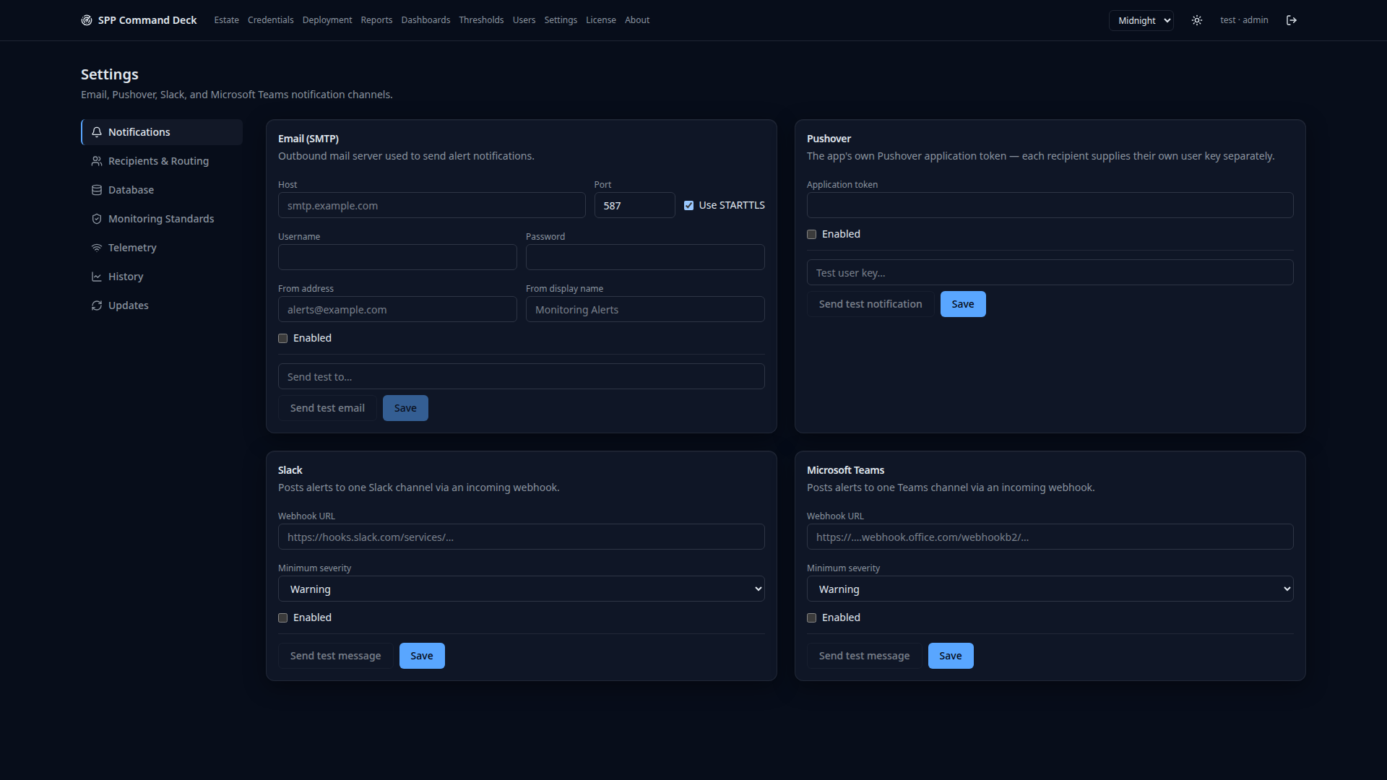Click the Test user key field
Screen dimensions: 1387x780
tap(1050, 272)
